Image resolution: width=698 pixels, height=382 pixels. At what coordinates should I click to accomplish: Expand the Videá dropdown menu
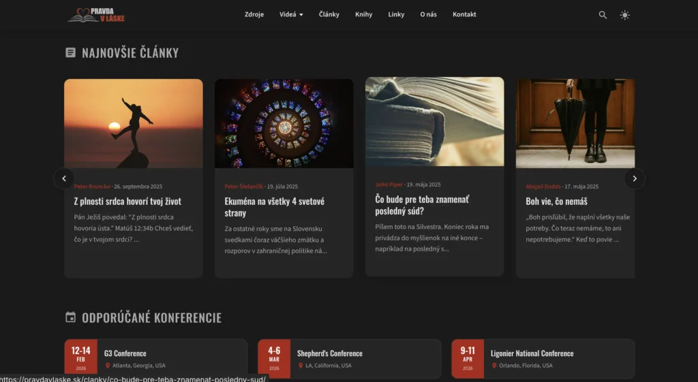tap(291, 14)
